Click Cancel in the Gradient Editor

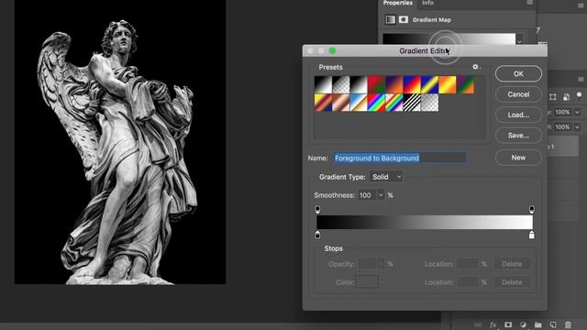point(518,94)
